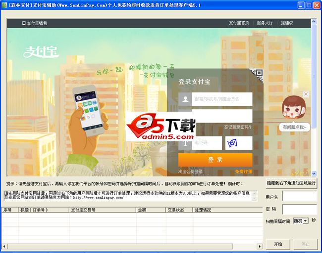Open the 服务大厅 link
Viewport: 322px width, 253px height.
[x=265, y=23]
